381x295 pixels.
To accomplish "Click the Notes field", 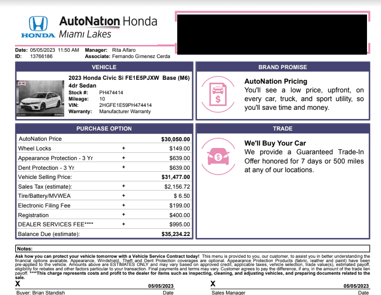I will coord(193,249).
